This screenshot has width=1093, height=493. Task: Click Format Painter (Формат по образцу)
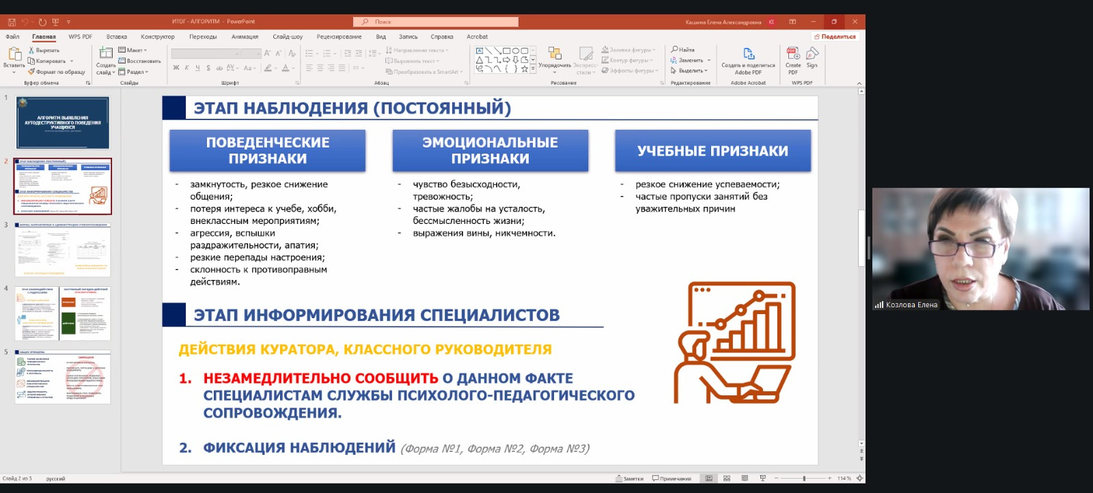pos(57,72)
